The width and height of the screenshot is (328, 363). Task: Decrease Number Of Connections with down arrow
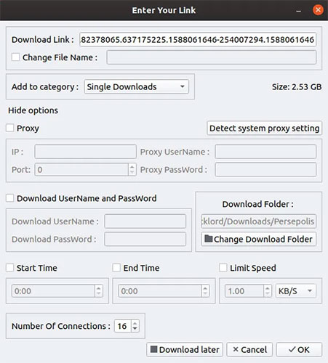(135, 329)
